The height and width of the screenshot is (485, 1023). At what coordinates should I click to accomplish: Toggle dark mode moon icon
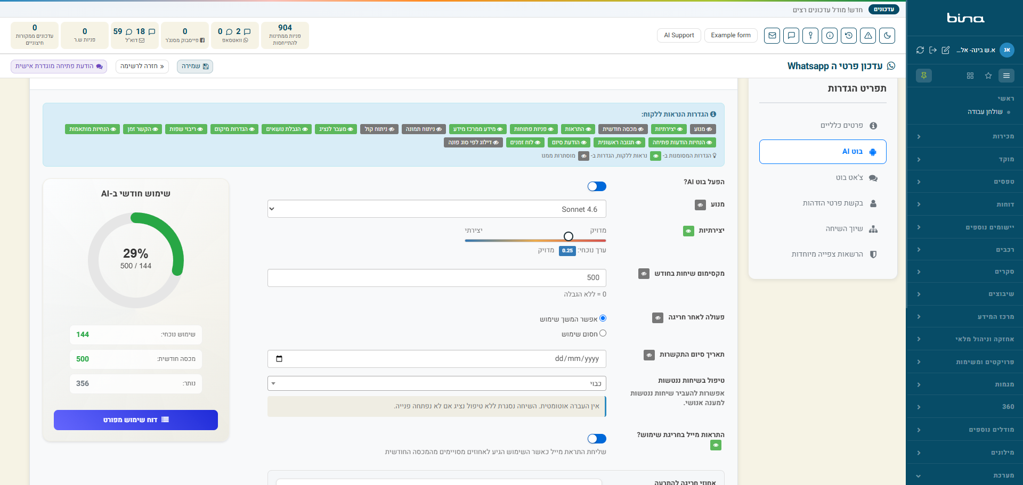click(887, 36)
